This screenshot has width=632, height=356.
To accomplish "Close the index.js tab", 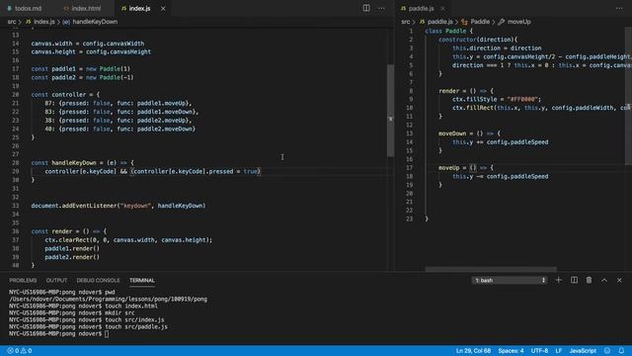I will (x=163, y=8).
